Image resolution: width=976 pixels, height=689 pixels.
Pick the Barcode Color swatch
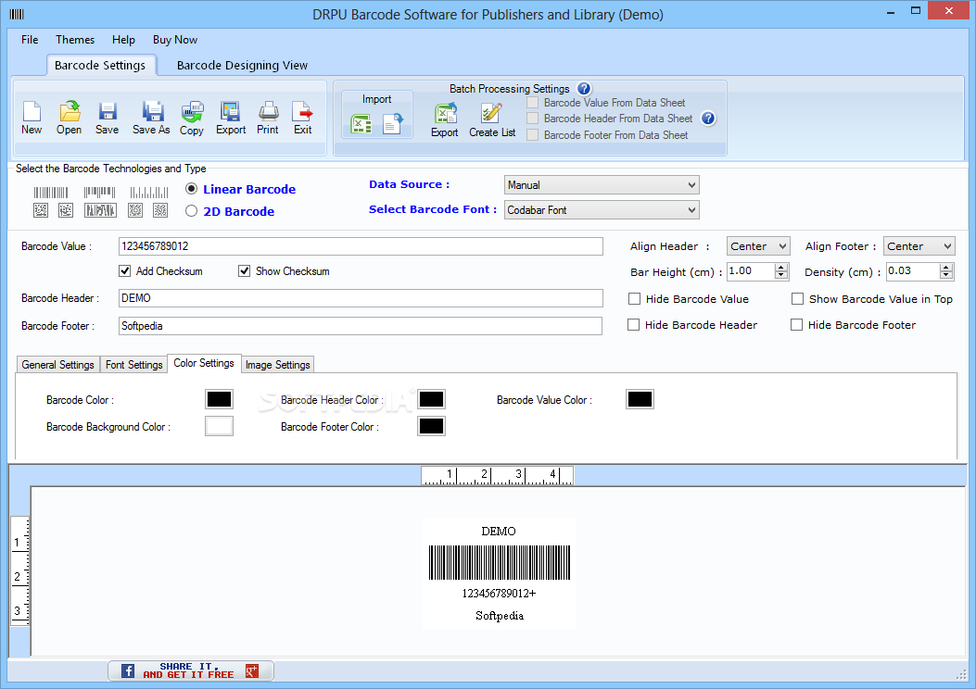[x=219, y=399]
